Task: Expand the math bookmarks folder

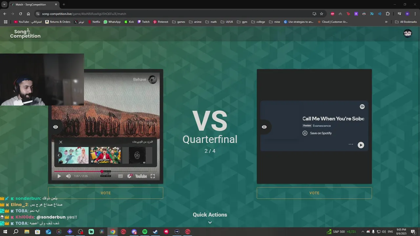Action: click(211, 22)
